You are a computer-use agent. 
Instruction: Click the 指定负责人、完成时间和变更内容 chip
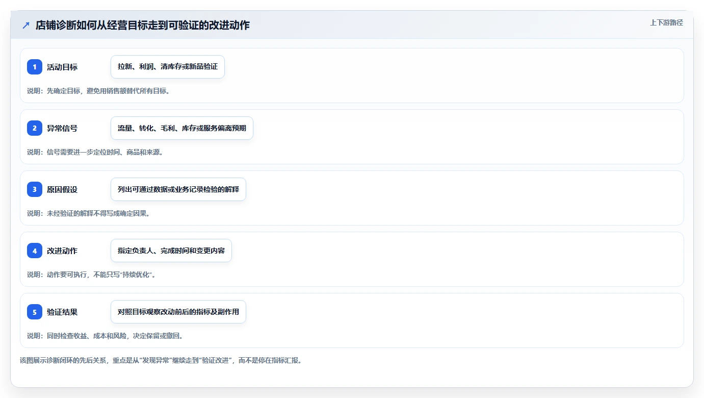[171, 251]
